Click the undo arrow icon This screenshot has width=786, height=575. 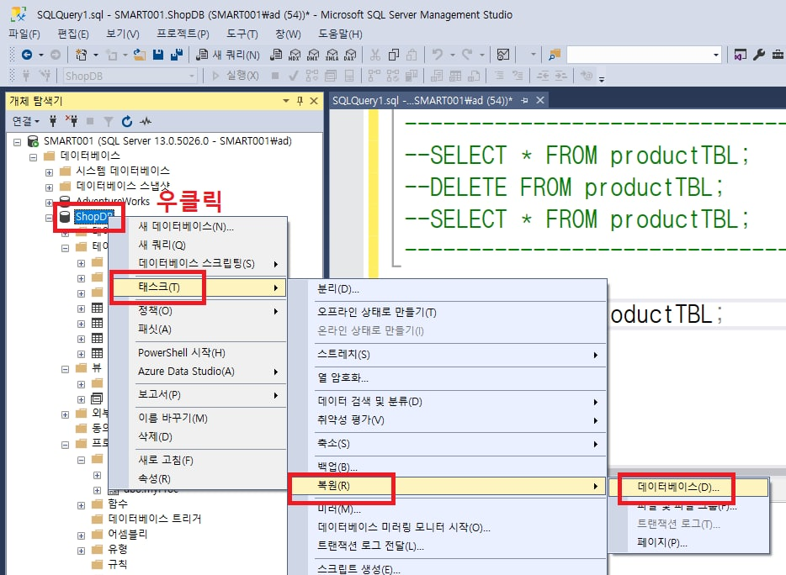coord(438,55)
